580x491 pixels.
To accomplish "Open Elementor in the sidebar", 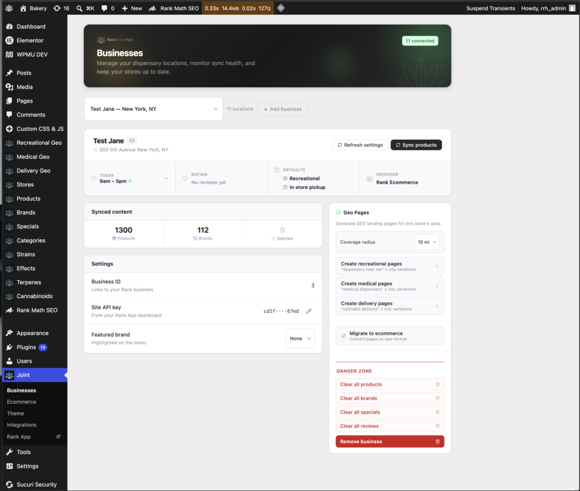I will tap(30, 41).
